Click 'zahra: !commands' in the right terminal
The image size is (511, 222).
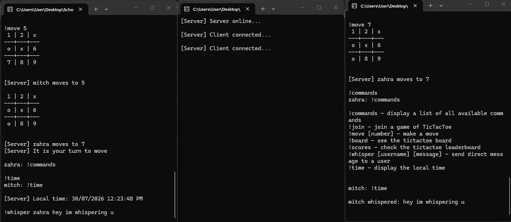pos(374,100)
